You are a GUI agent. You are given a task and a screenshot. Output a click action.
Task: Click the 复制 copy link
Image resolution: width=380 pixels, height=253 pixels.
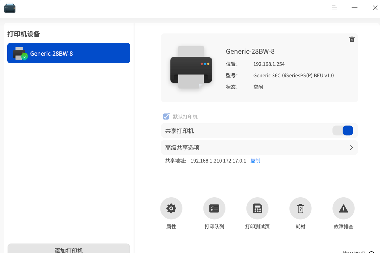[x=255, y=161]
